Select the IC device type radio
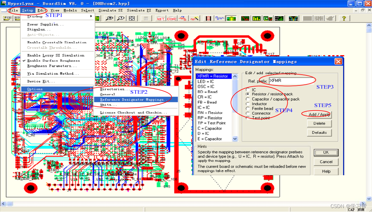Viewport: 372px width, 212px height. tap(248, 90)
